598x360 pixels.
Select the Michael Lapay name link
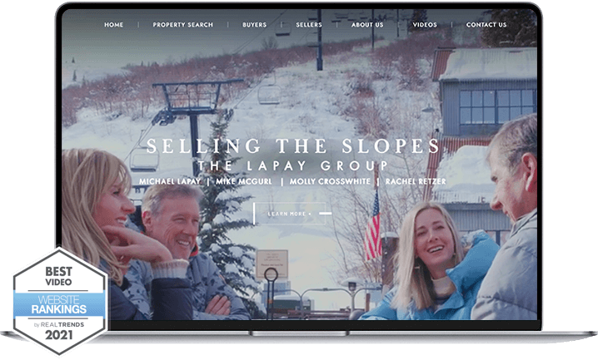[170, 181]
